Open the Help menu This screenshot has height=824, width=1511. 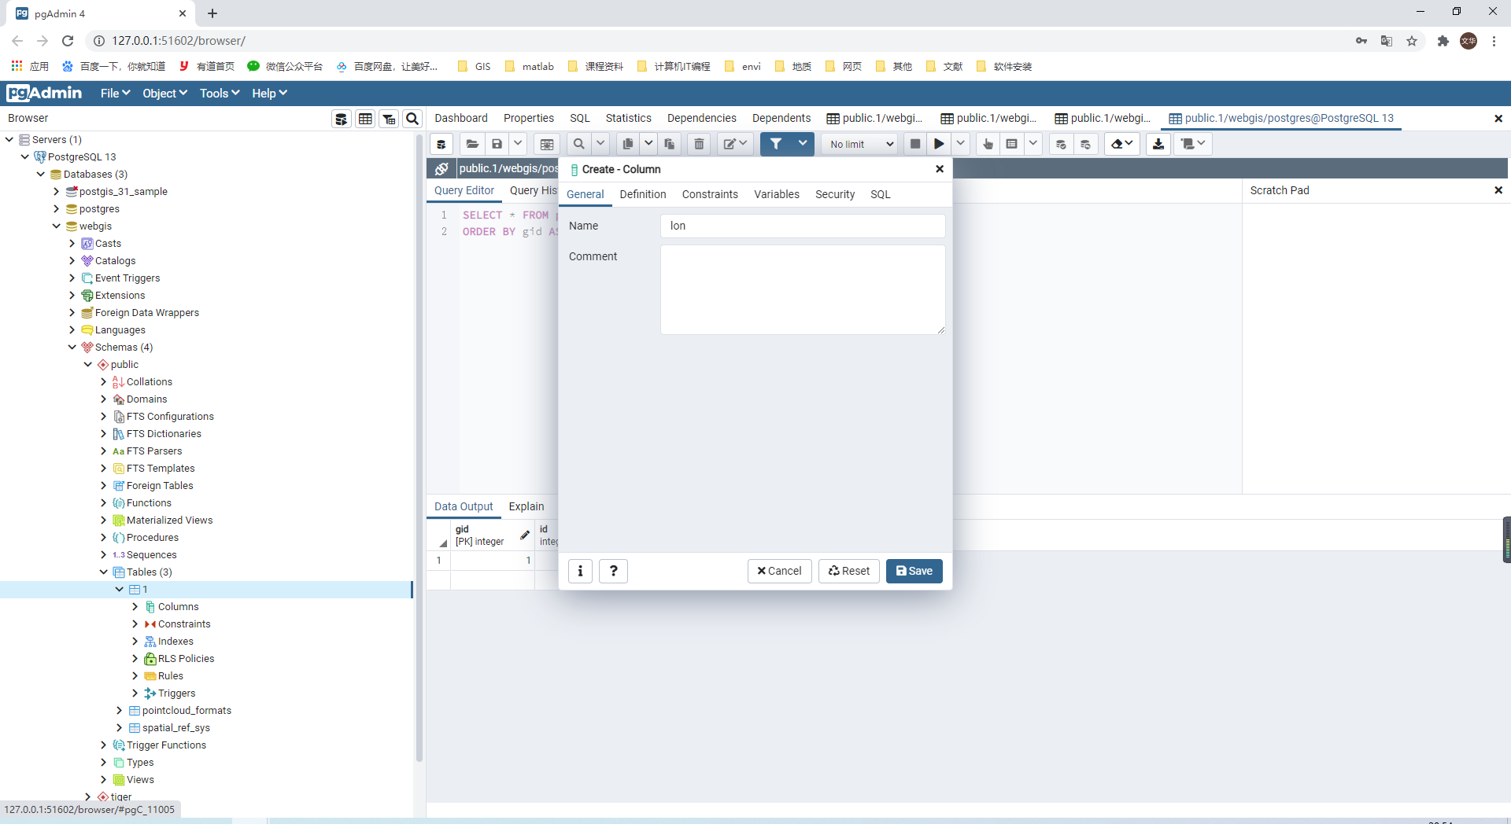269,94
